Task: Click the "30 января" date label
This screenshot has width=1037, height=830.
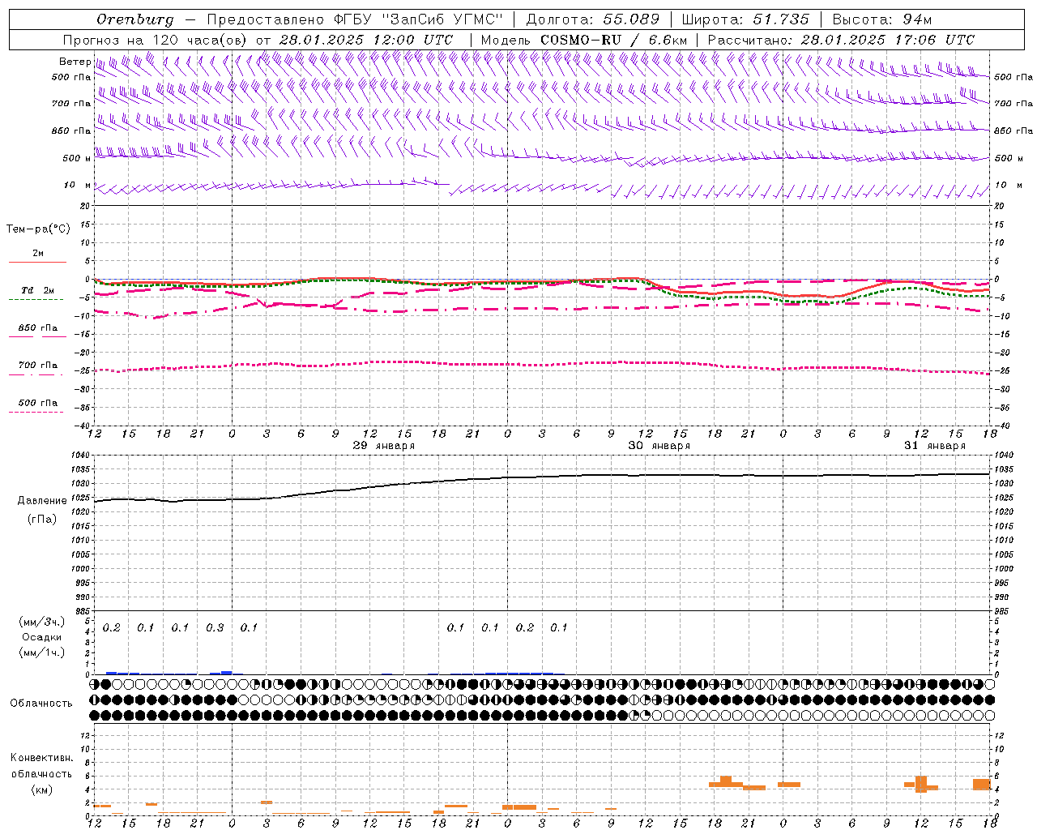Action: [x=659, y=446]
